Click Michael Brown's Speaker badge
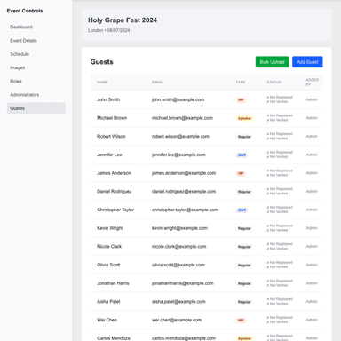 point(245,118)
